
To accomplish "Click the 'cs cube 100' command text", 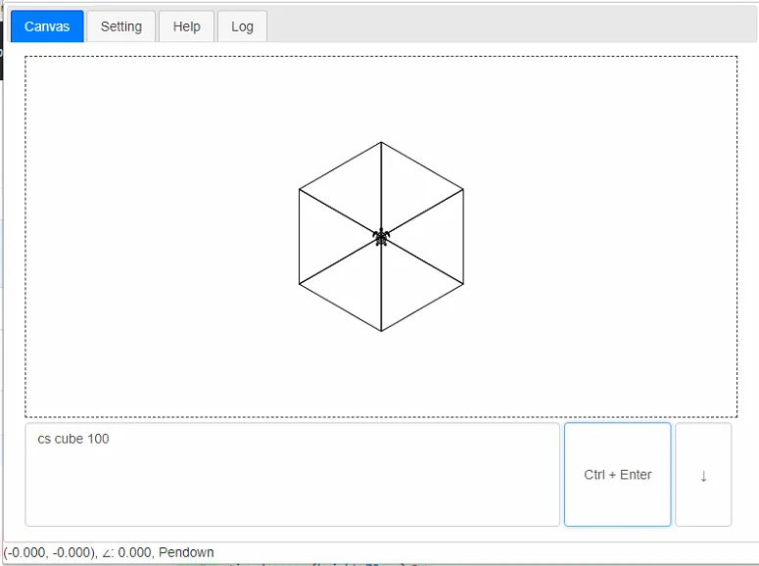I will click(x=73, y=439).
